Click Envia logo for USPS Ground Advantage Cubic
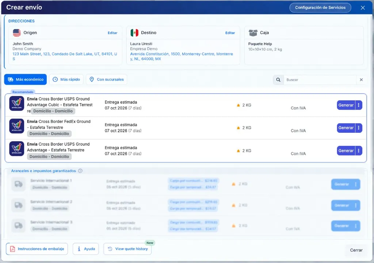The image size is (374, 263). [17, 103]
